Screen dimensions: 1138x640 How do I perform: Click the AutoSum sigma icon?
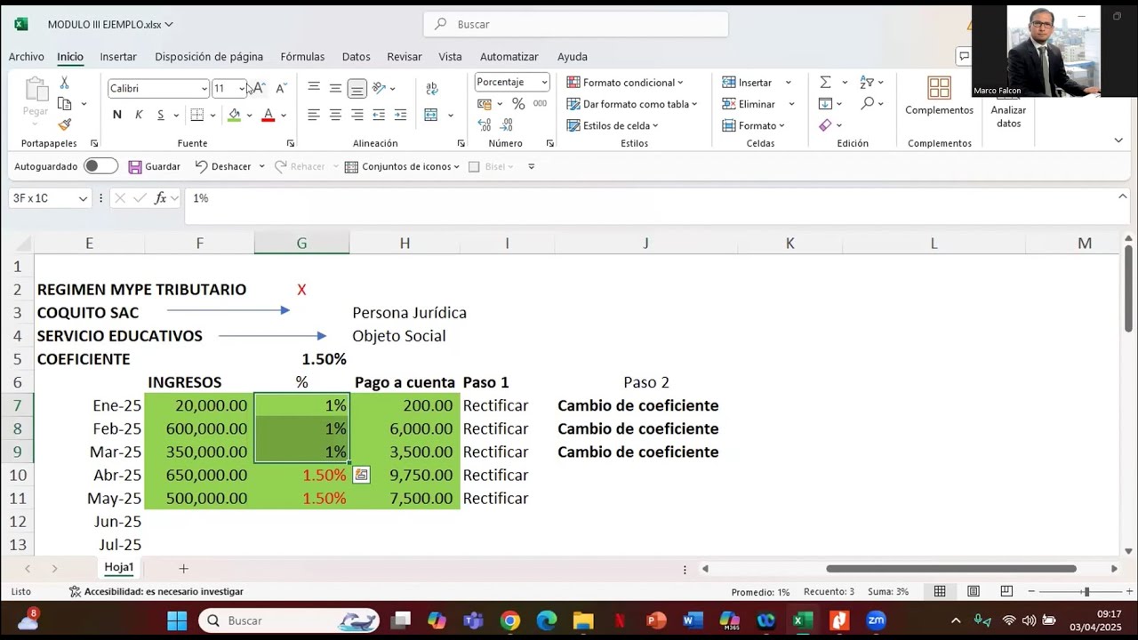825,83
